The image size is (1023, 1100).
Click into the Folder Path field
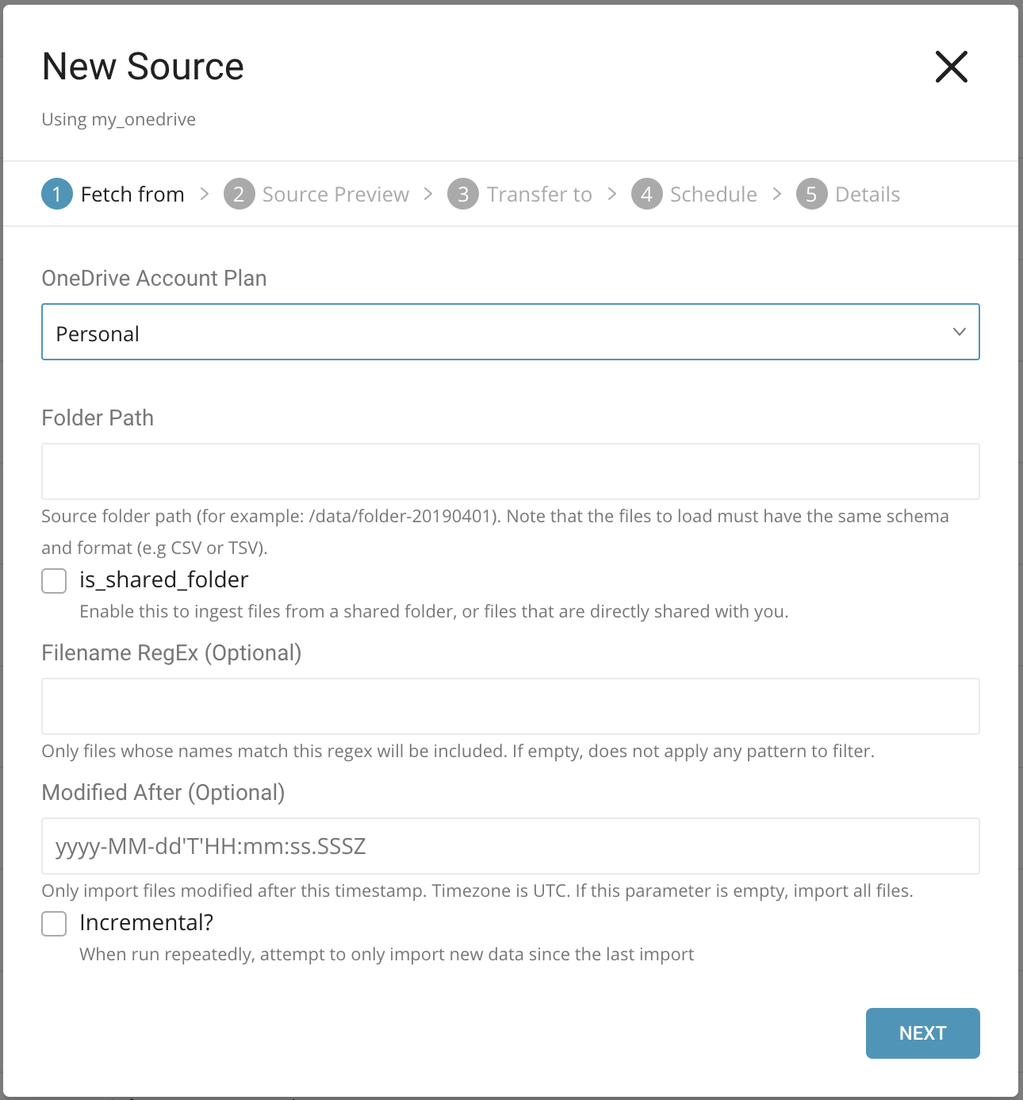(x=511, y=471)
